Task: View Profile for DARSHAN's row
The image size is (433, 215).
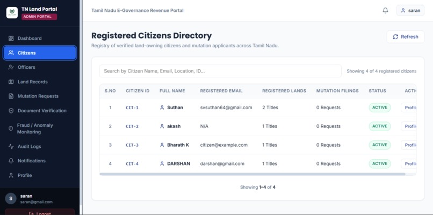Action: coord(409,163)
